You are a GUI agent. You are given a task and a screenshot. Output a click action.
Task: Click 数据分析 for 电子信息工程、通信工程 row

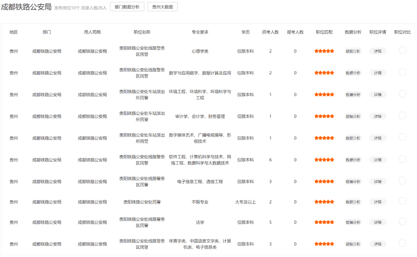coord(353,181)
